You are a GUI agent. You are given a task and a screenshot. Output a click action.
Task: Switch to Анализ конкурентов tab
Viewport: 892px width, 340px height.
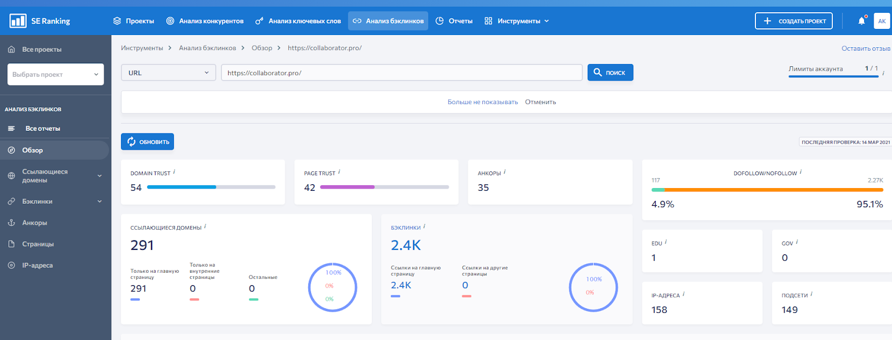tap(205, 21)
